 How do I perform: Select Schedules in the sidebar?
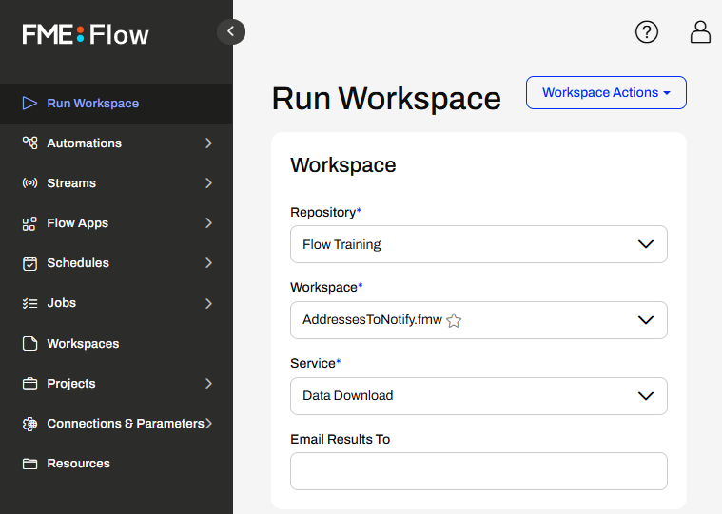click(x=116, y=263)
